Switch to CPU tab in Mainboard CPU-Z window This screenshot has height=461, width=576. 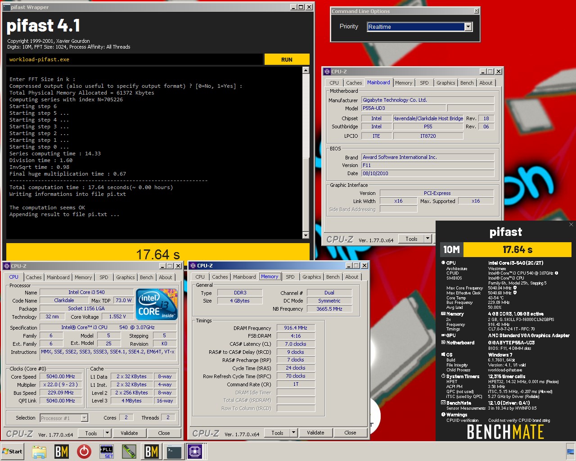(x=334, y=83)
